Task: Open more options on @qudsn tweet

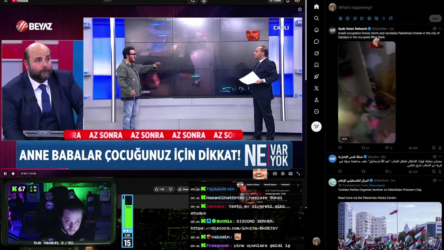Action: pos(440,157)
